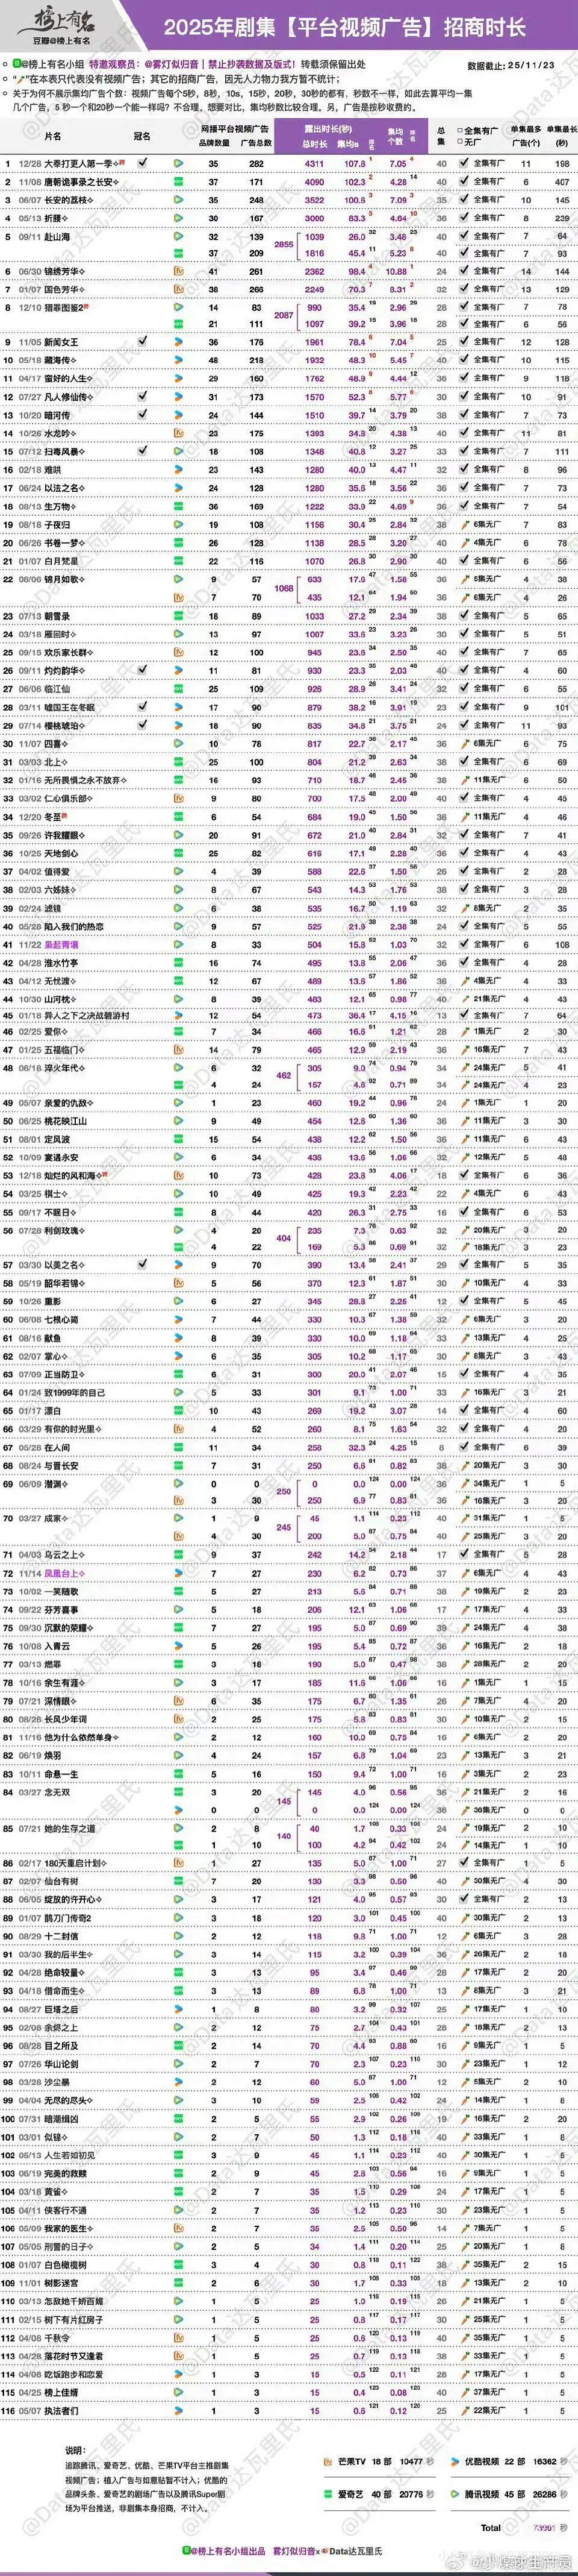This screenshot has width=578, height=2576.
Task: Toggle 冠名 checkmark for 新闻女王
Action: [141, 341]
